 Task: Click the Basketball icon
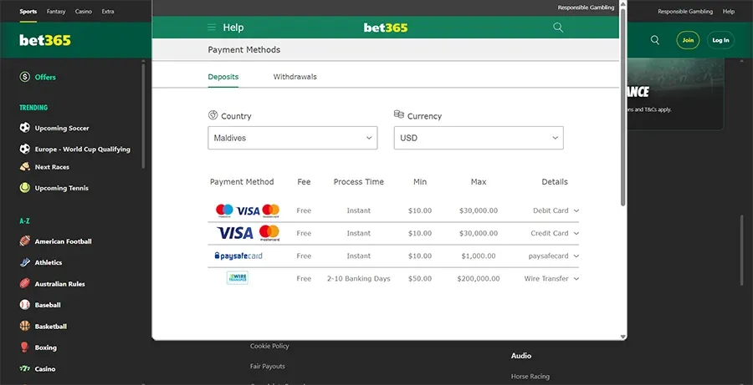(24, 326)
